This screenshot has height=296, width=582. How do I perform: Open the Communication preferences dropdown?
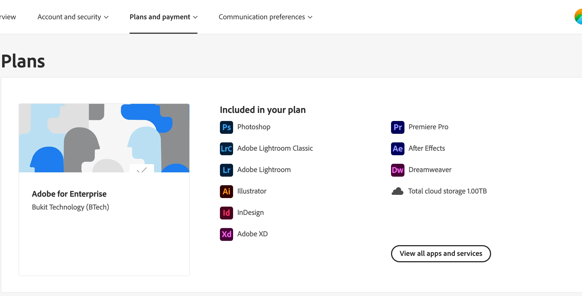coord(266,17)
